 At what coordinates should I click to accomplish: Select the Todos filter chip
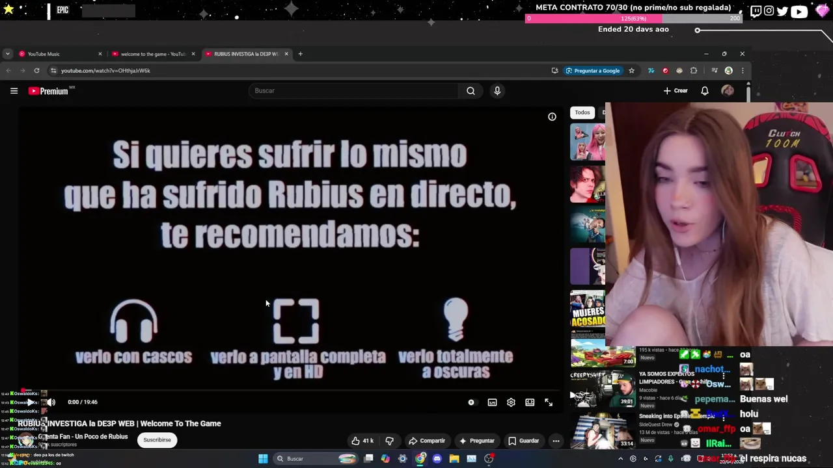582,112
